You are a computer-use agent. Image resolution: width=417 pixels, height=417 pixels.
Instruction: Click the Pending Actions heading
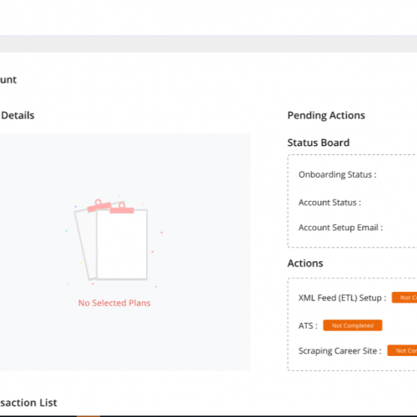tap(326, 115)
